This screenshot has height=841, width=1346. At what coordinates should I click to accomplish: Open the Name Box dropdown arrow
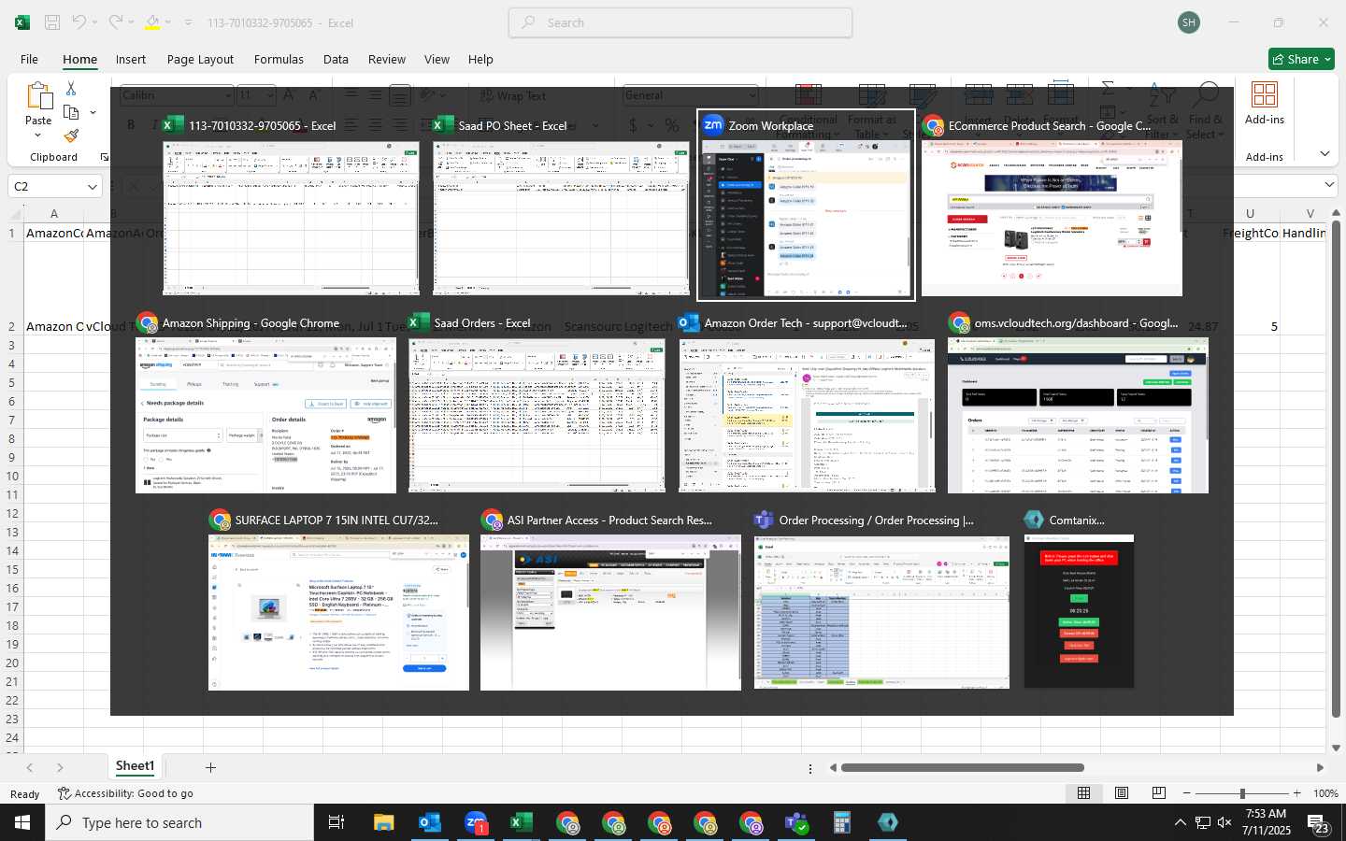tap(92, 186)
